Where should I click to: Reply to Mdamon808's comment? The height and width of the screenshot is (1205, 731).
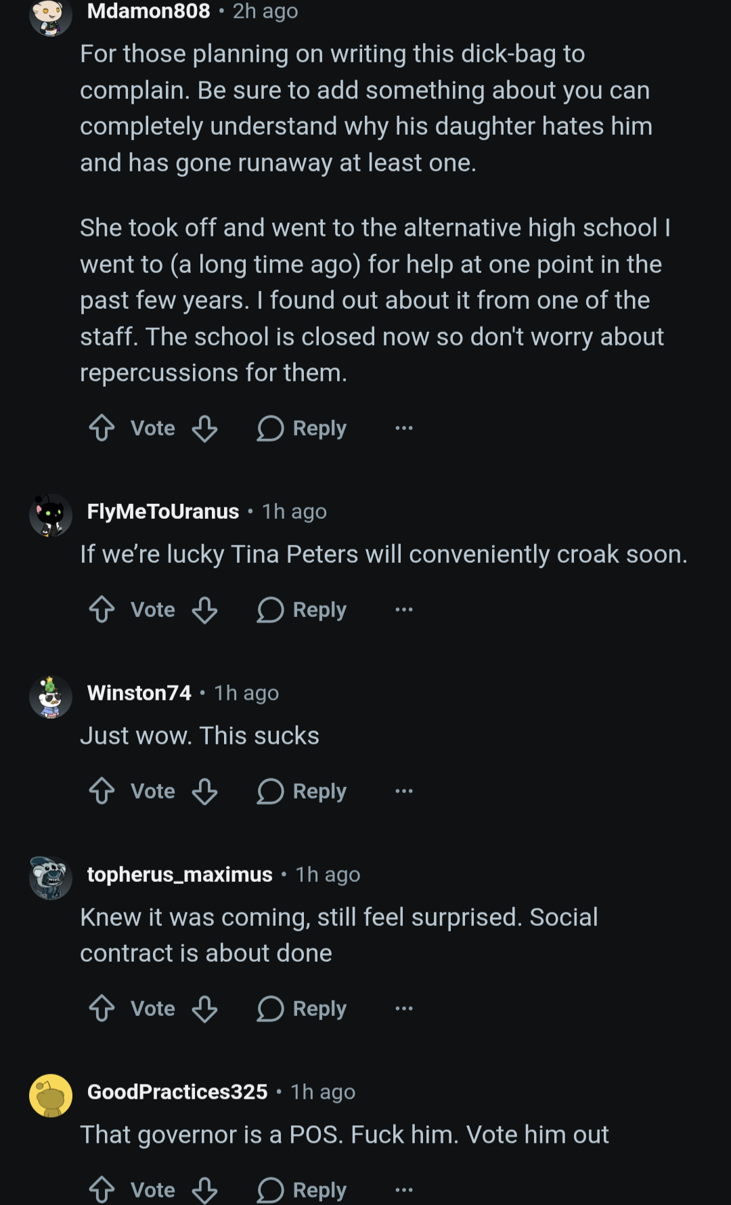click(302, 428)
